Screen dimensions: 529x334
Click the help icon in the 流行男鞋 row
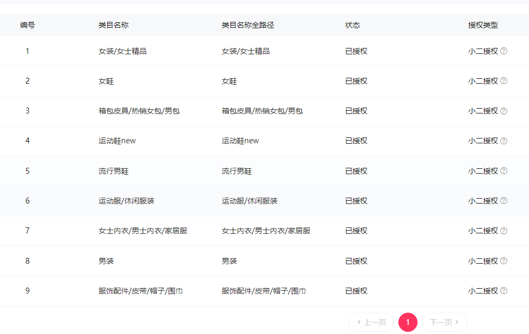pyautogui.click(x=503, y=171)
